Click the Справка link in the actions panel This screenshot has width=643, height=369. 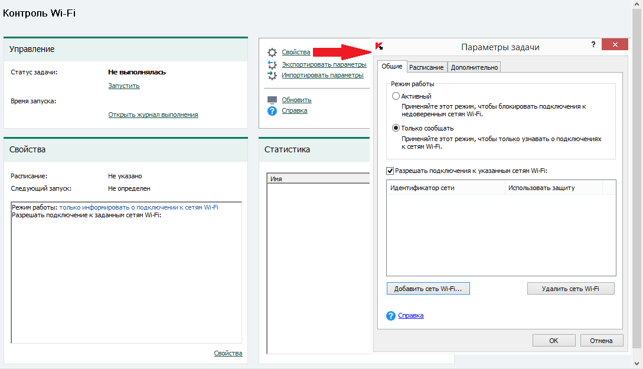[295, 111]
